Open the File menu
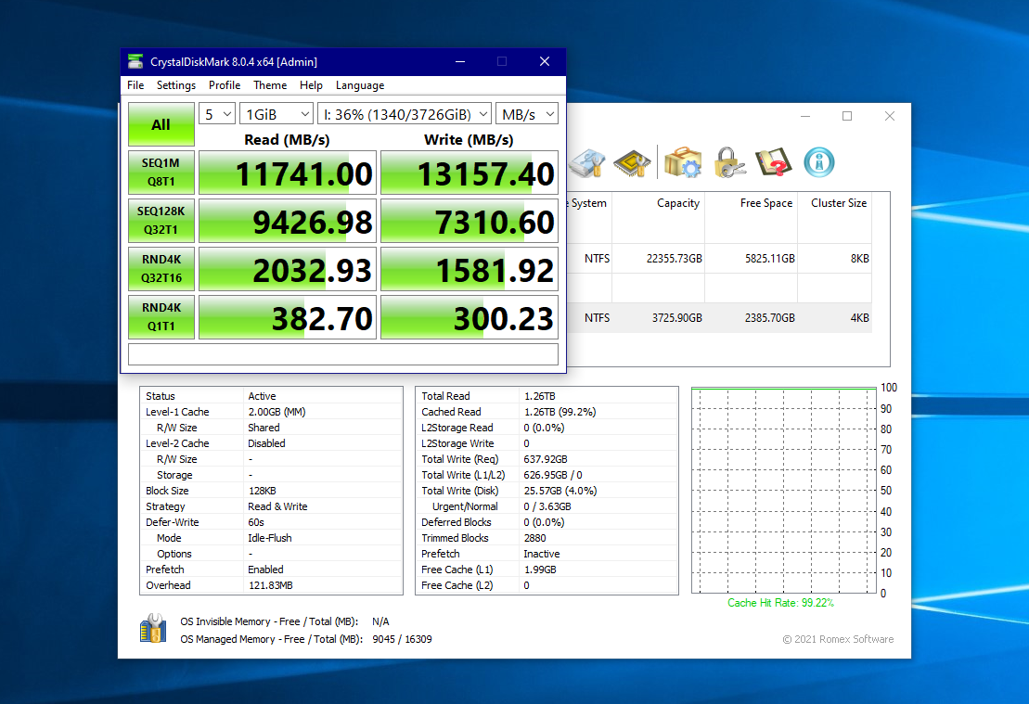Image resolution: width=1029 pixels, height=704 pixels. coord(135,85)
